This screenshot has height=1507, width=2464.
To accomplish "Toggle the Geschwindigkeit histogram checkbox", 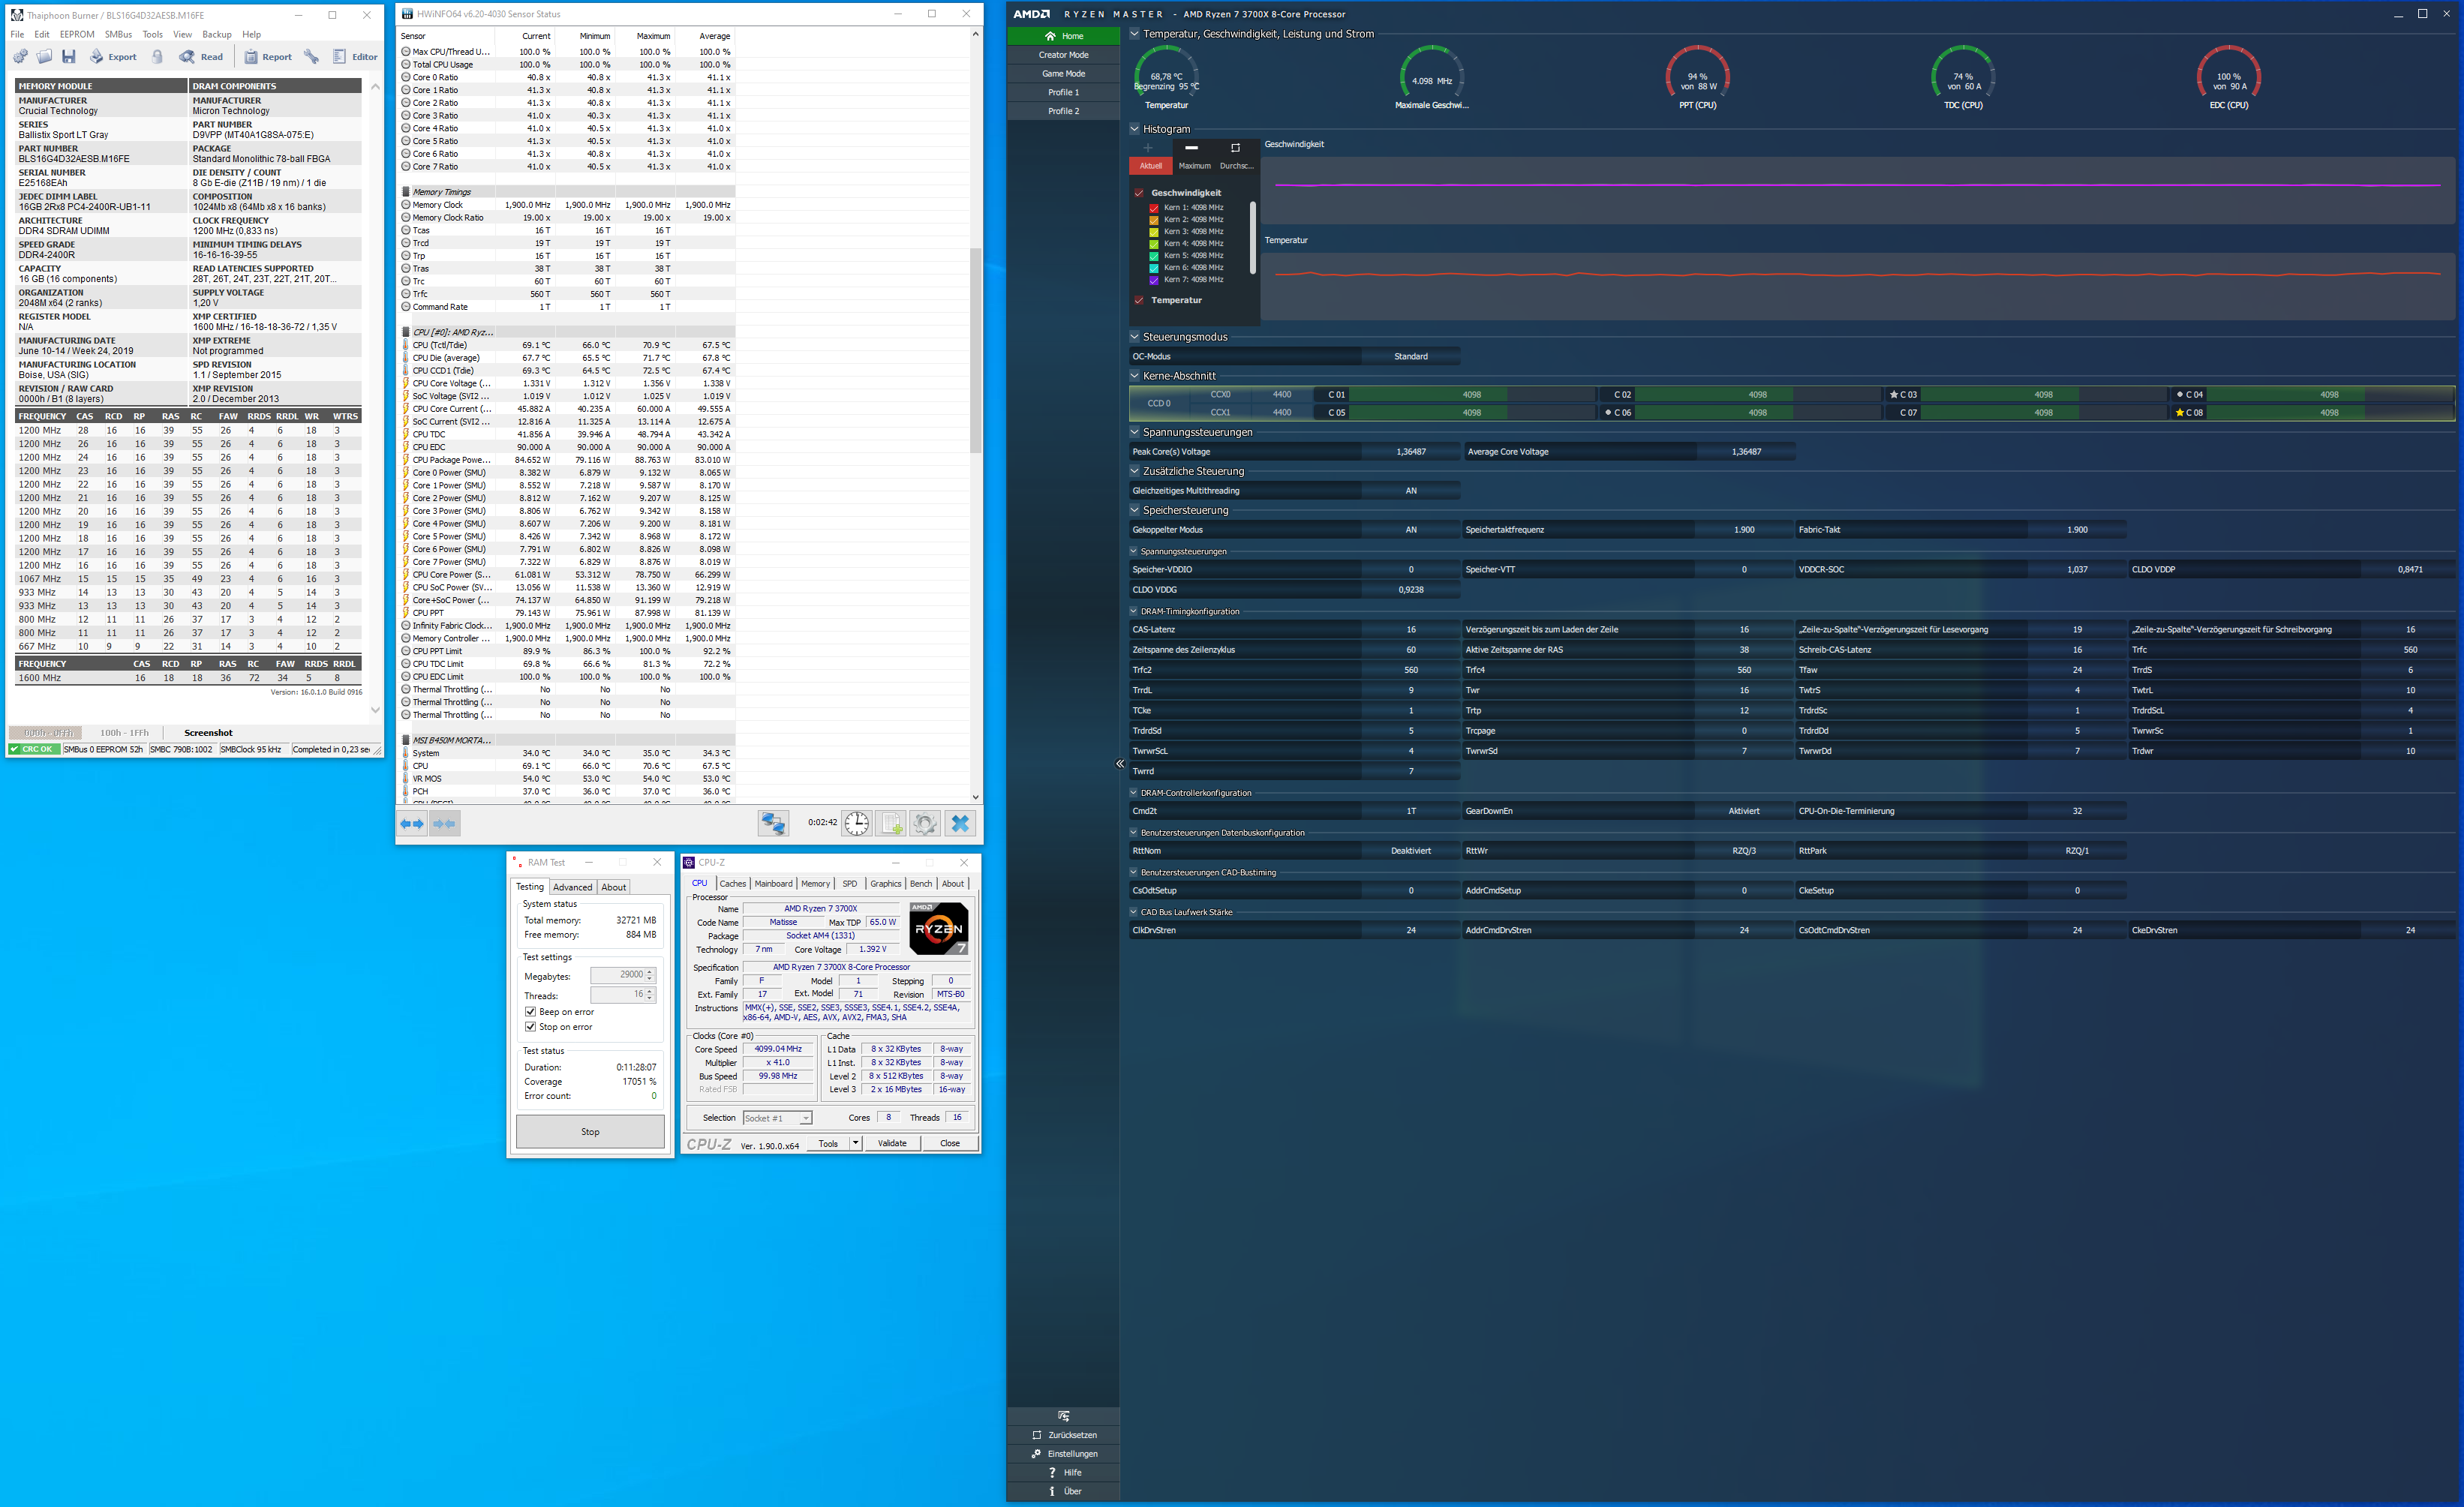I will click(x=1139, y=193).
